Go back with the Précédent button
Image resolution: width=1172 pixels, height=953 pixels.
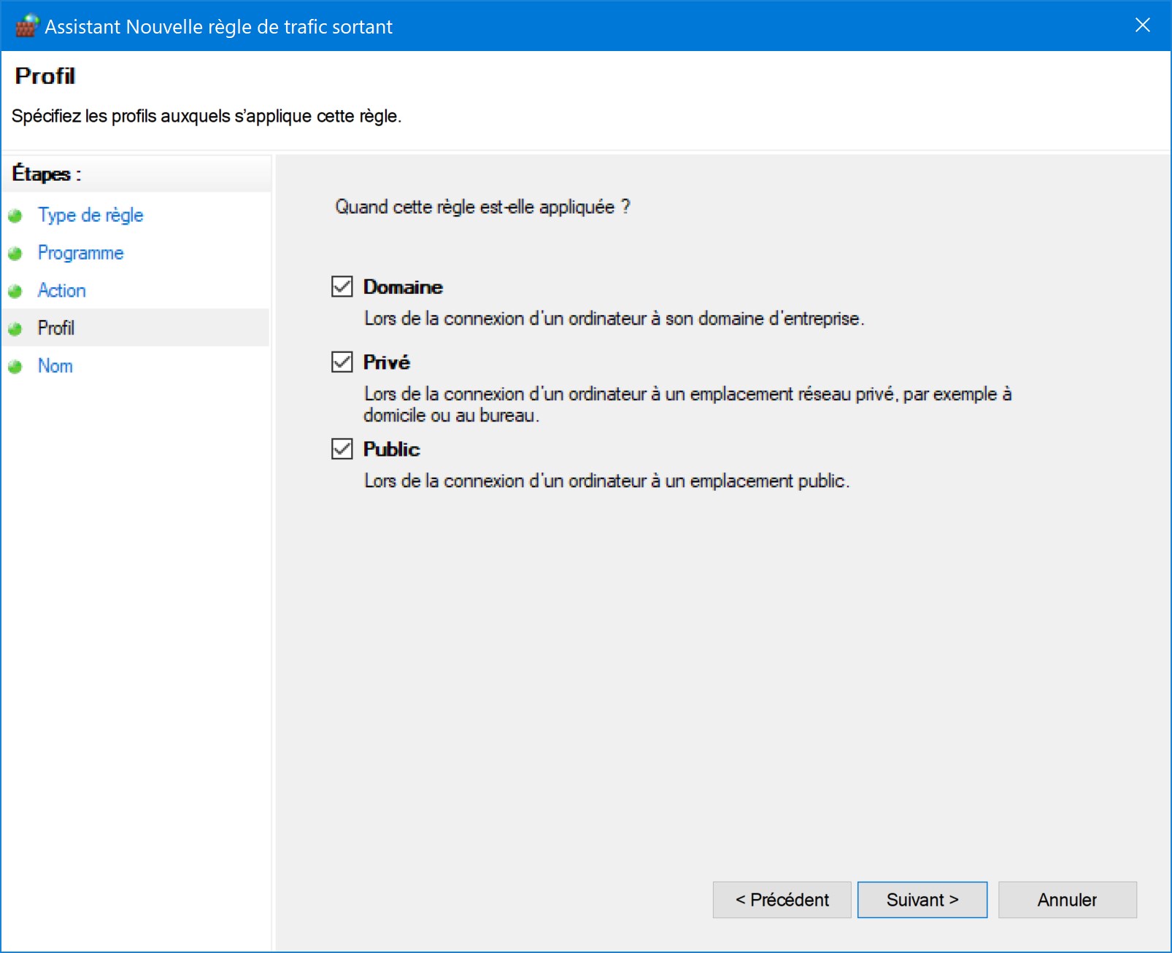click(782, 900)
